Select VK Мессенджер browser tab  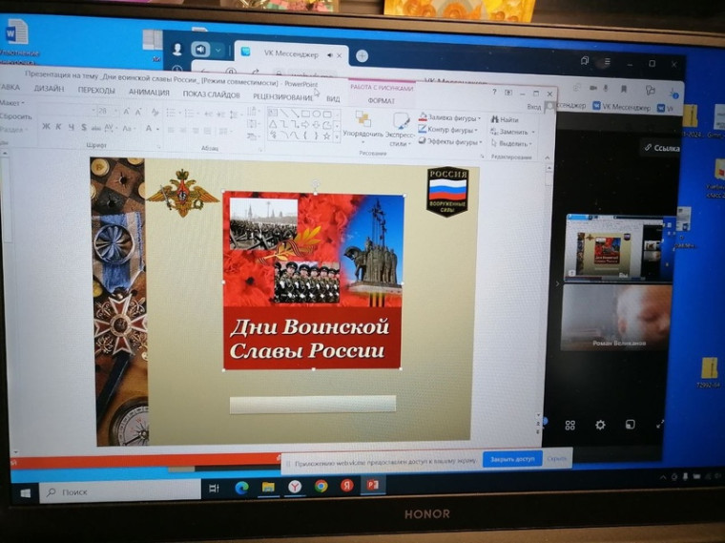click(291, 54)
